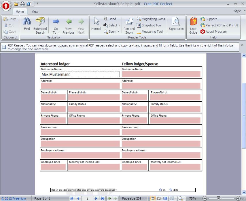Click the green previous view arrow in status bar
246x201 pixels.
pyautogui.click(x=109, y=198)
